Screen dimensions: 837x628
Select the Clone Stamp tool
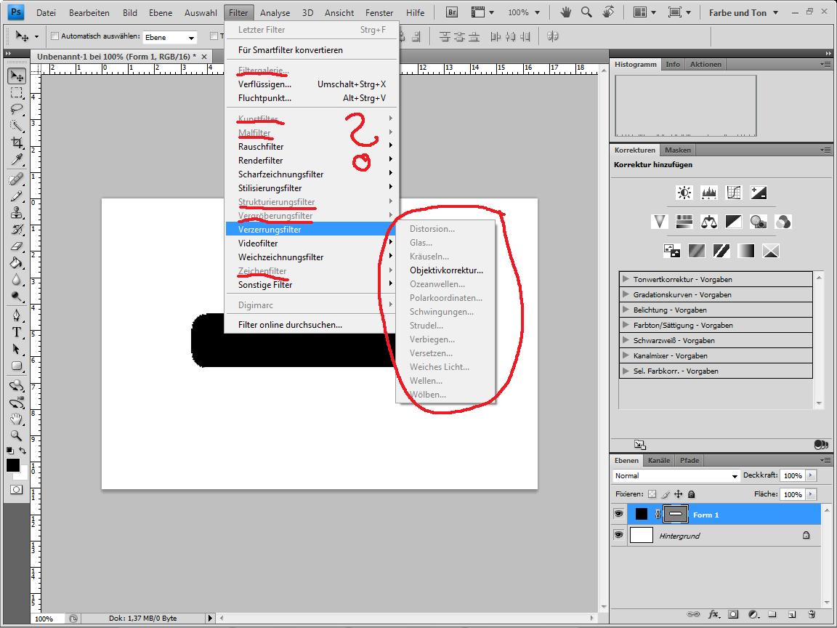click(17, 212)
